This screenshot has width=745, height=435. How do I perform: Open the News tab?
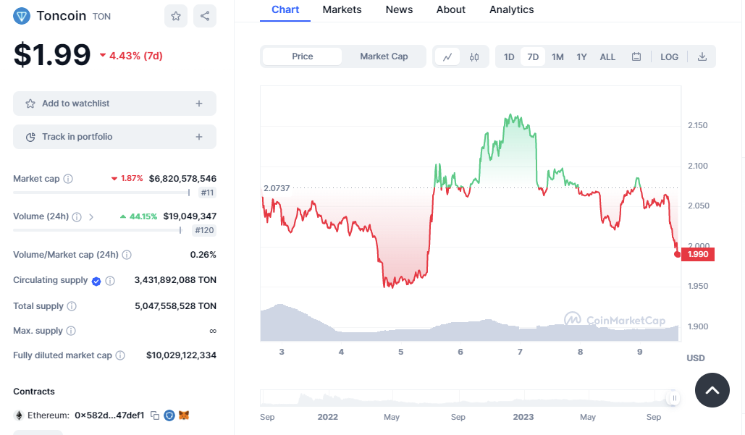point(399,10)
